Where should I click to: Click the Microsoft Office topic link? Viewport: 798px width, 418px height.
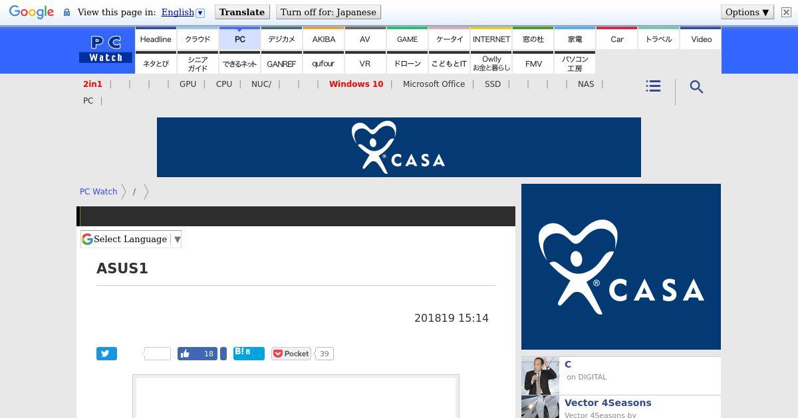click(x=434, y=84)
